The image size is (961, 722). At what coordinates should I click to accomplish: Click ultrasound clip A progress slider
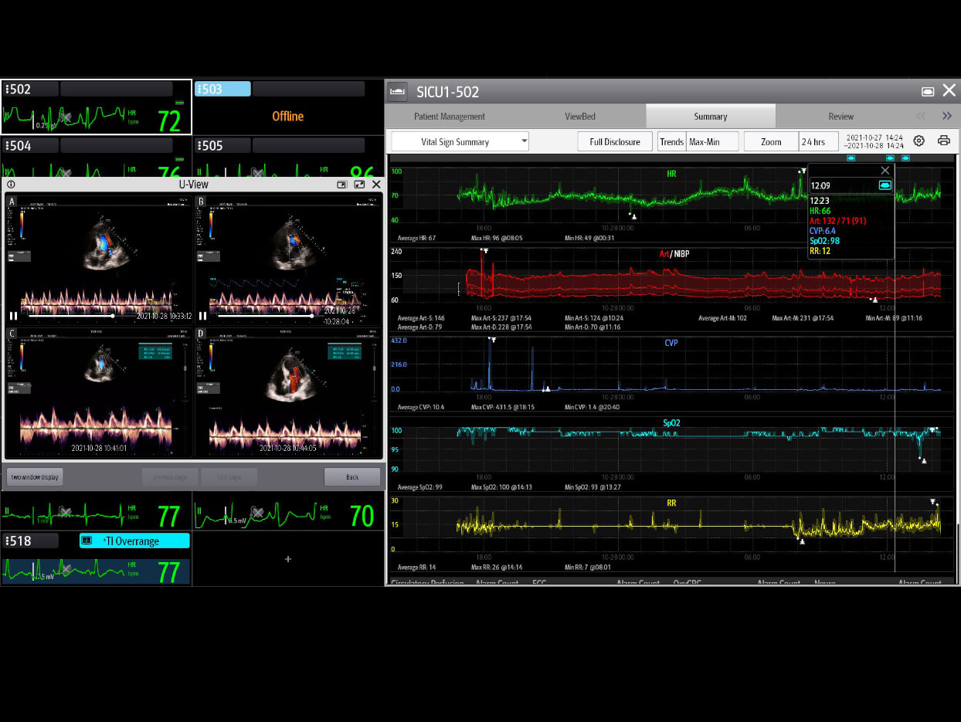coord(70,316)
